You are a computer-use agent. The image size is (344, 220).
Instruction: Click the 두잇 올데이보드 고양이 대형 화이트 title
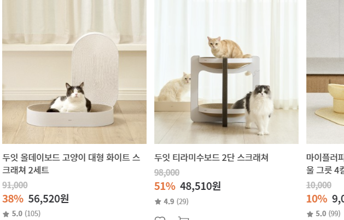[x=71, y=164]
